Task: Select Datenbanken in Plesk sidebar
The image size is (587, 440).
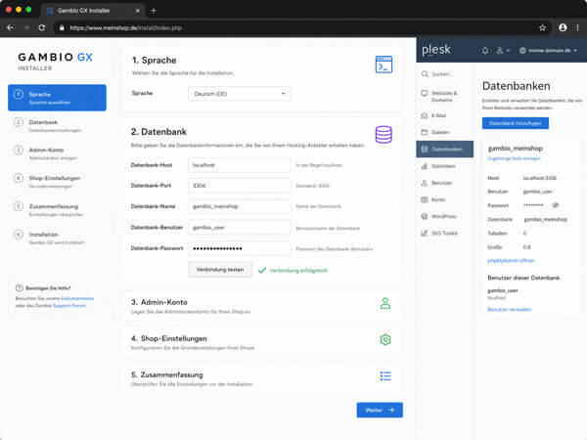Action: click(444, 149)
